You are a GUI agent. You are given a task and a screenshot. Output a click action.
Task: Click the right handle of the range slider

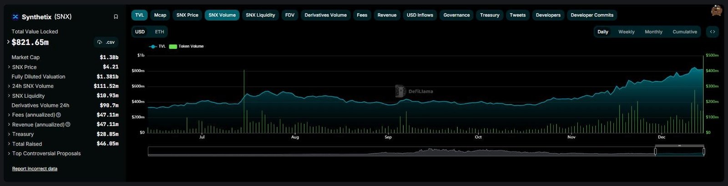(704, 151)
